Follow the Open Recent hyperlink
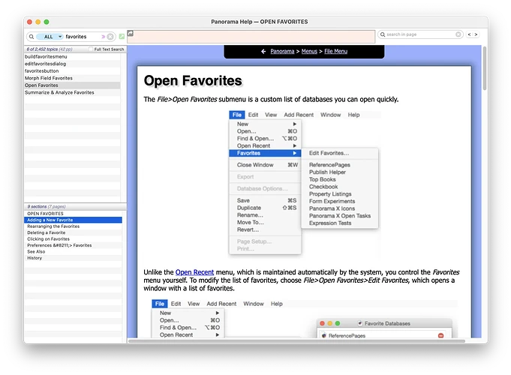Screen dimensions: 511x375 [x=194, y=272]
